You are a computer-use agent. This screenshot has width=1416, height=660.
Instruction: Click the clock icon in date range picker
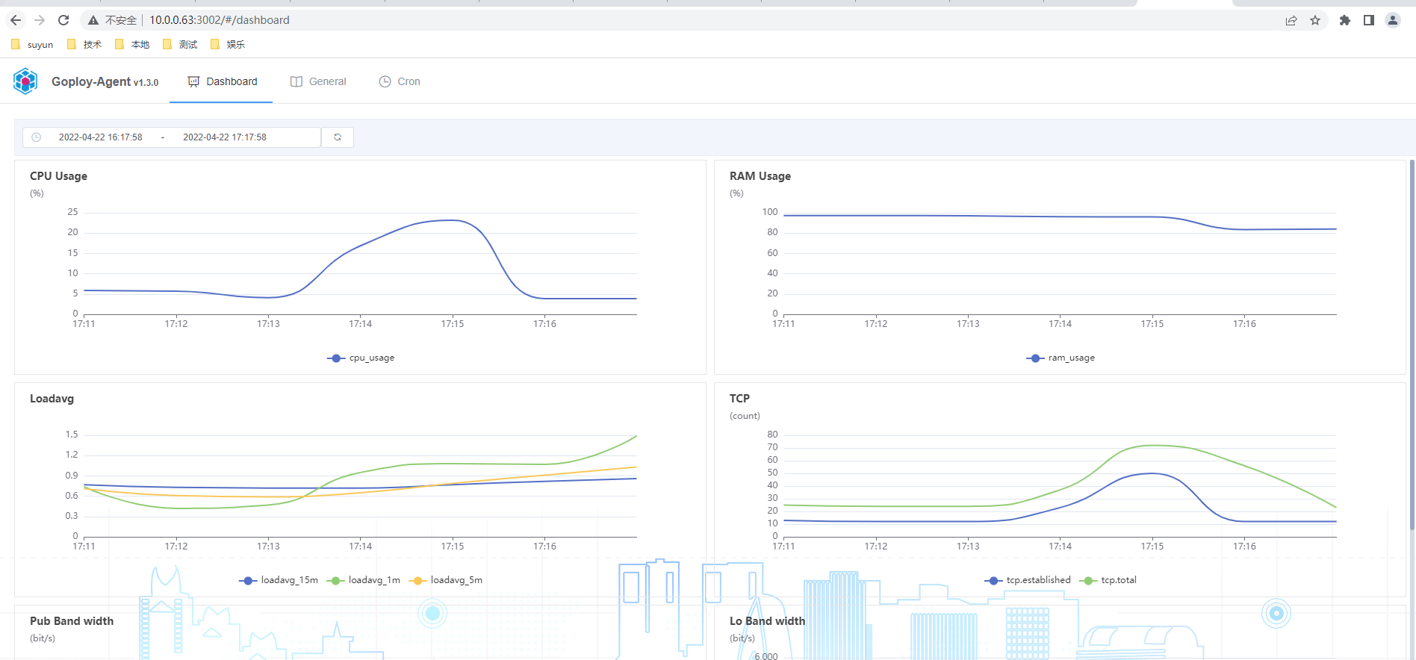pyautogui.click(x=36, y=137)
